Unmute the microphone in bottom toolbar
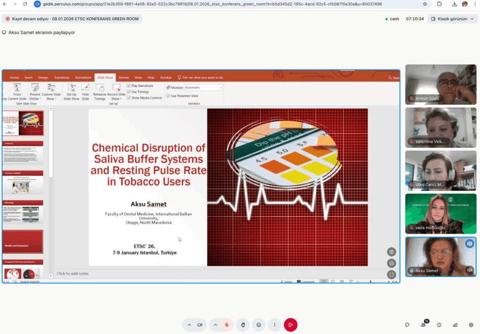480x334 pixels. [226, 325]
